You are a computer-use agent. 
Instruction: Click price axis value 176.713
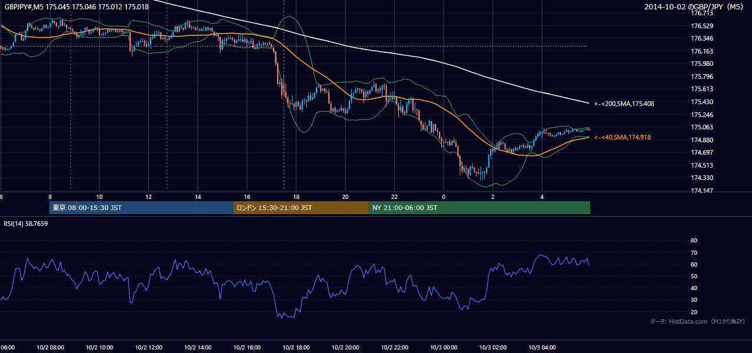(702, 13)
